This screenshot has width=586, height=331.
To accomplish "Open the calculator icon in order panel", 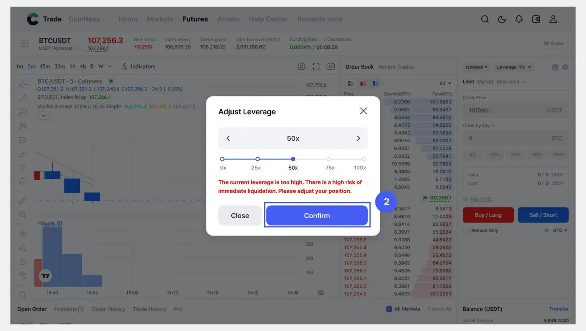I will (555, 67).
